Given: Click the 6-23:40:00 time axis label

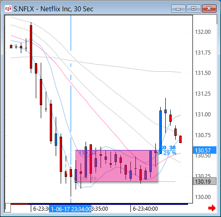Looking at the screenshot, I should [x=145, y=209].
